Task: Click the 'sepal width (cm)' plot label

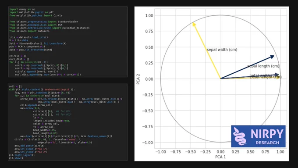Action: pyautogui.click(x=222, y=50)
